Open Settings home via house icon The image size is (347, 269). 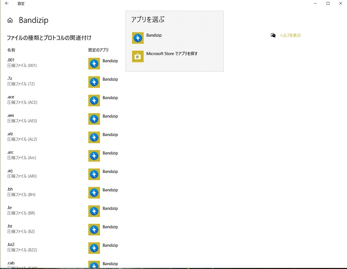click(x=10, y=20)
